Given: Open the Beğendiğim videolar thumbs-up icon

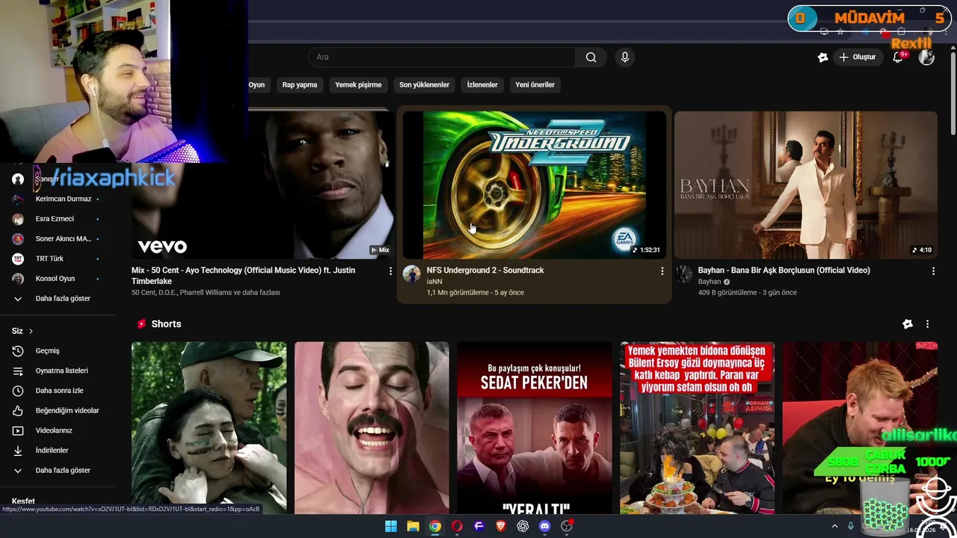Looking at the screenshot, I should point(18,411).
